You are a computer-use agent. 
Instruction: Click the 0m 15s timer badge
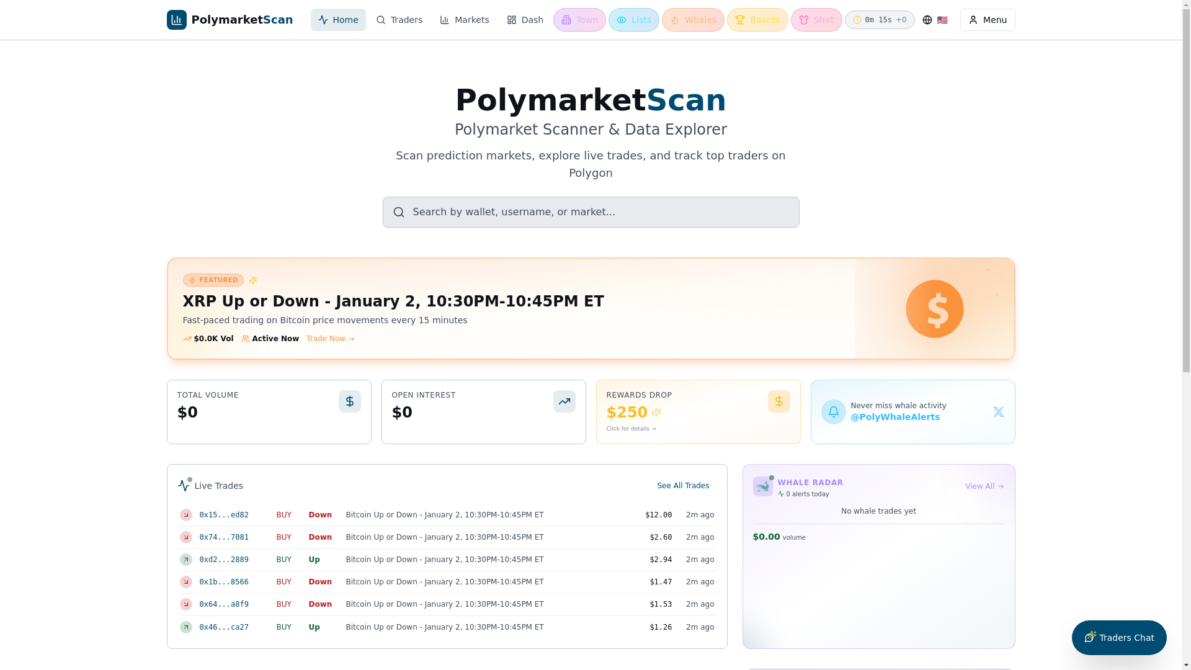[x=880, y=20]
